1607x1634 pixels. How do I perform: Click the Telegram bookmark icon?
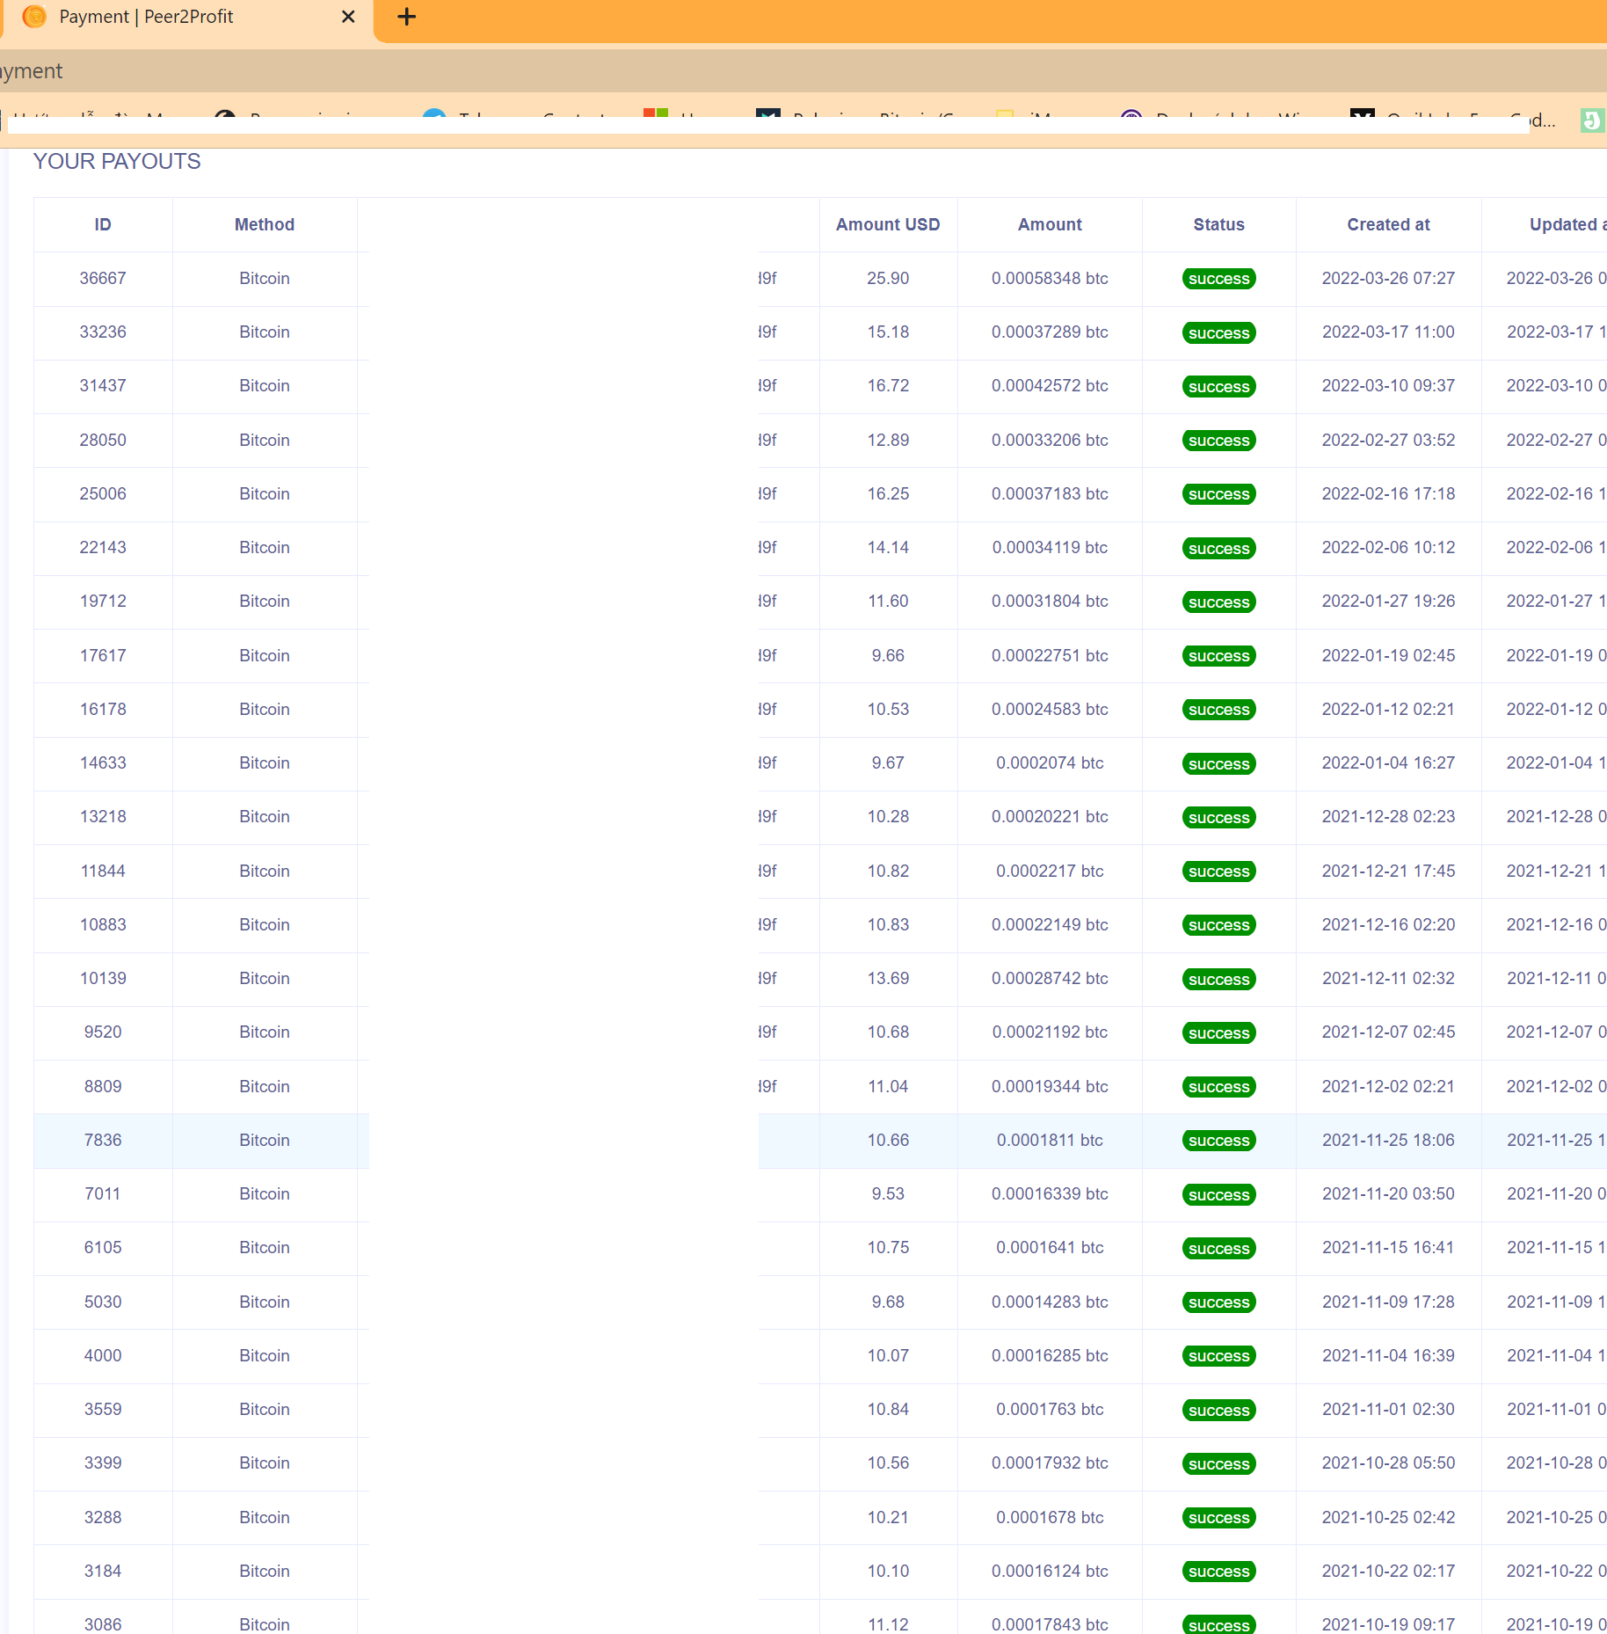(x=433, y=114)
